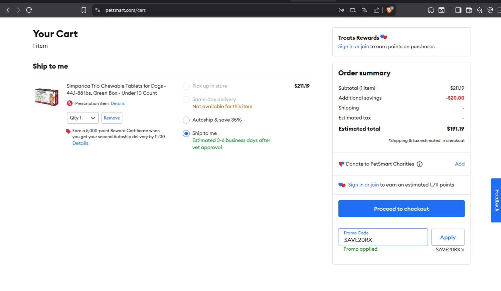The width and height of the screenshot is (501, 291).
Task: Click Sign in or join to earn 1,711 points
Action: pyautogui.click(x=363, y=185)
